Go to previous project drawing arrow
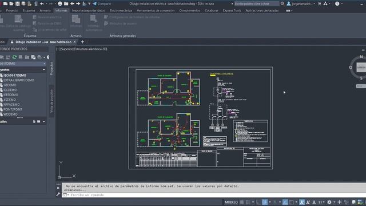This screenshot has height=206, width=366. click(x=72, y=4)
